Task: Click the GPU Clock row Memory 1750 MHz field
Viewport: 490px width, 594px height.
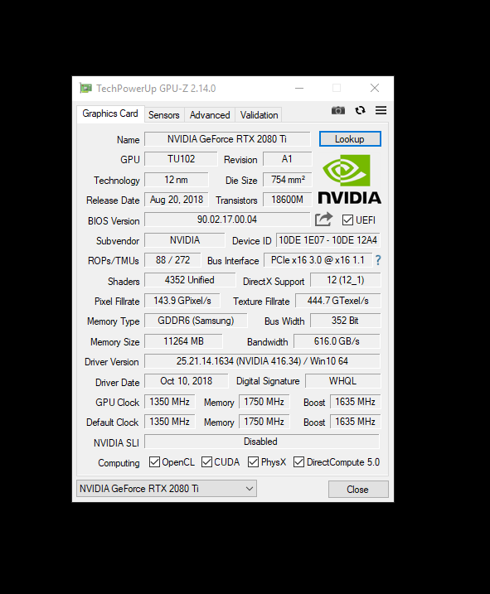Action: [x=264, y=402]
